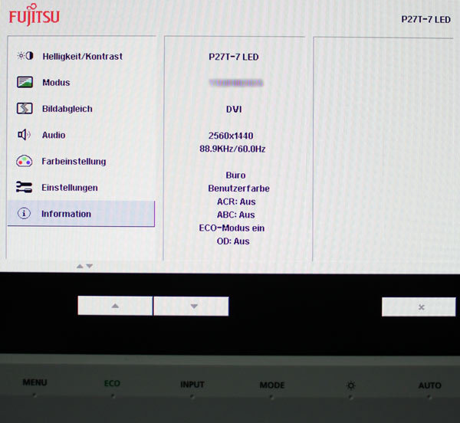Open Helligkeit/Kontrast menu entry

tap(82, 56)
